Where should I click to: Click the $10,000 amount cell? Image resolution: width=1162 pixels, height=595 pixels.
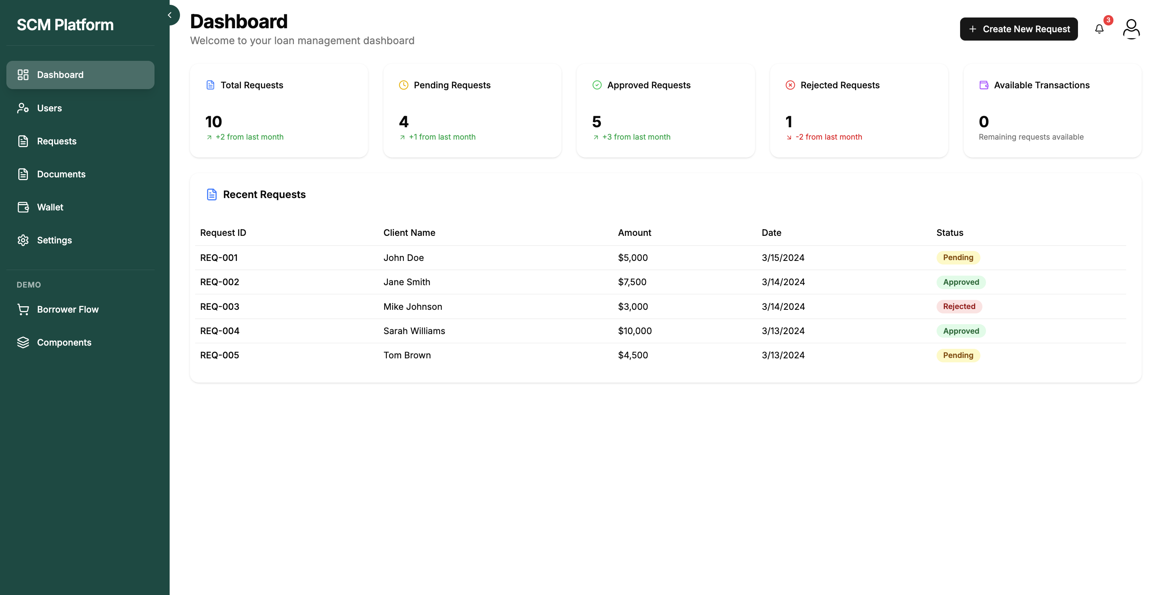coord(635,331)
